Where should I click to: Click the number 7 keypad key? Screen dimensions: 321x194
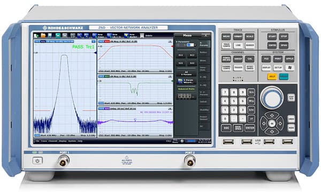tap(225, 92)
